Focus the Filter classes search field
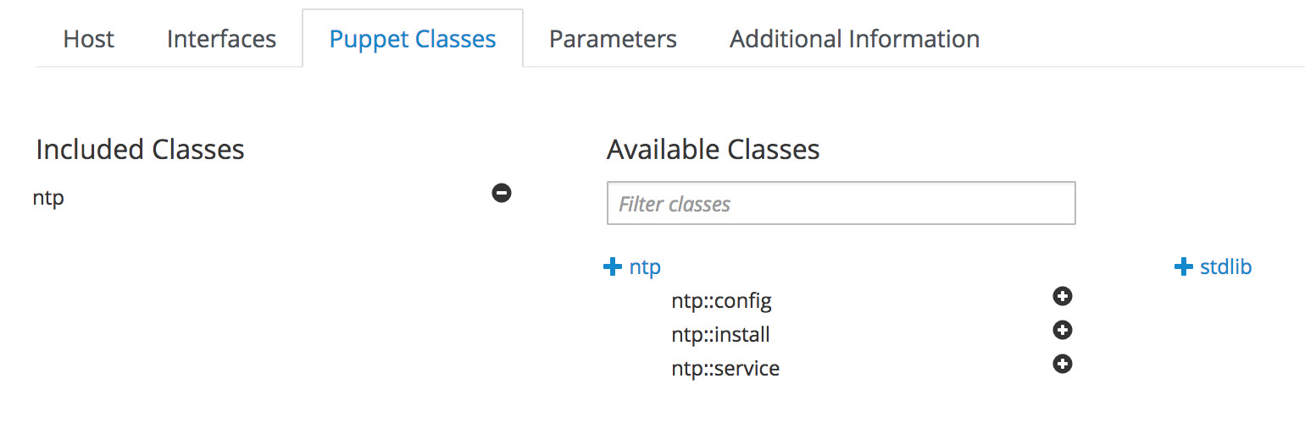 pyautogui.click(x=841, y=203)
